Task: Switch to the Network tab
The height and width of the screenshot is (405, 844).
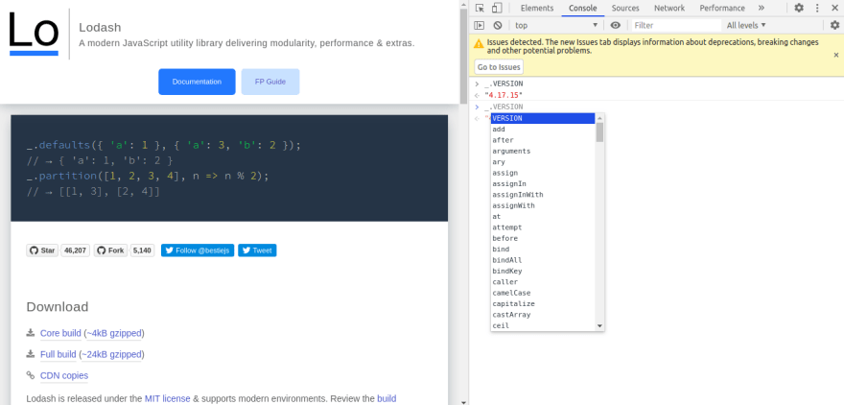Action: click(669, 8)
